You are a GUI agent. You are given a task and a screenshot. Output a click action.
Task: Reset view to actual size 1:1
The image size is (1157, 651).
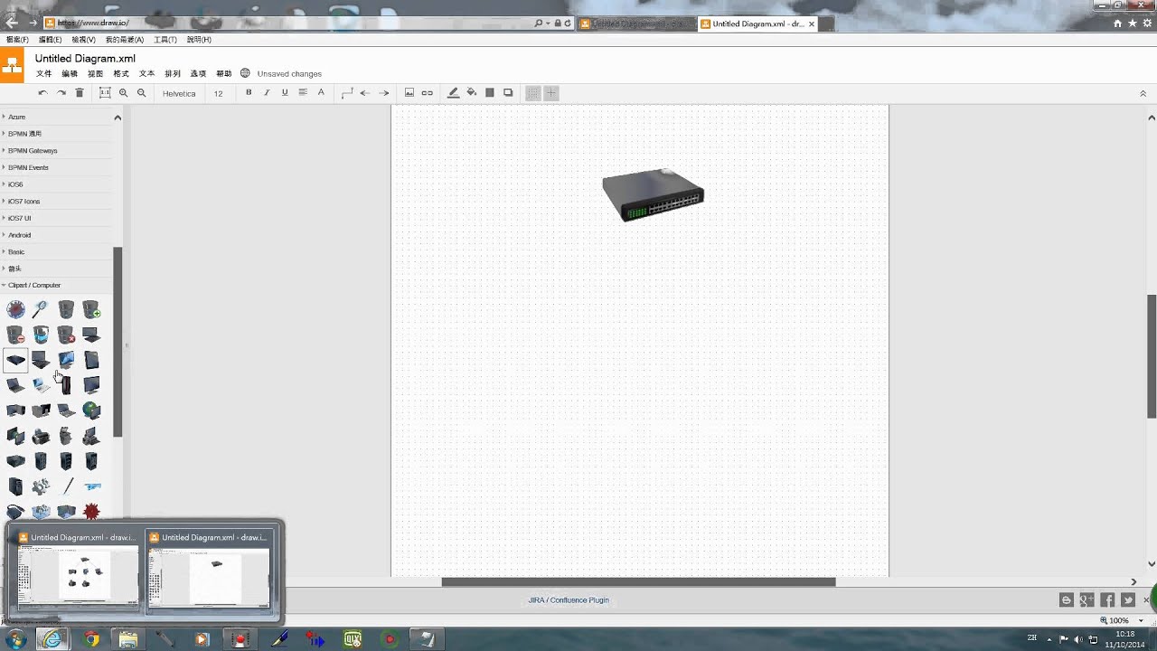tap(105, 93)
